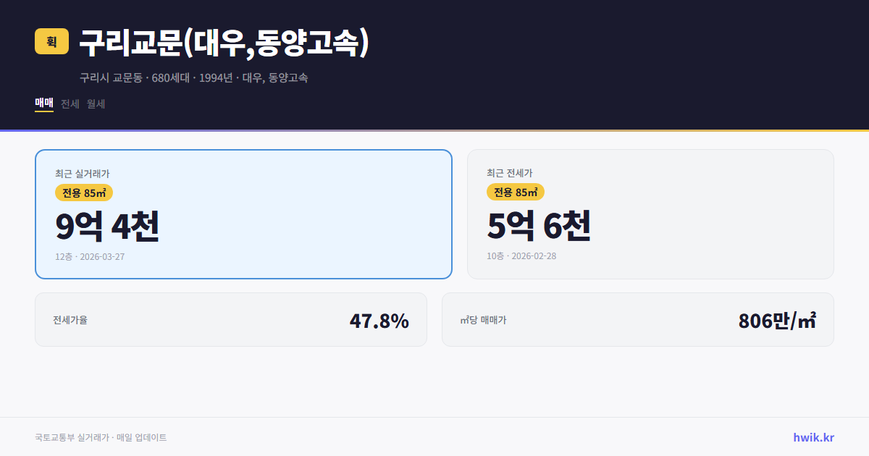
Task: Select the 최근 실거래가 card
Action: [243, 214]
